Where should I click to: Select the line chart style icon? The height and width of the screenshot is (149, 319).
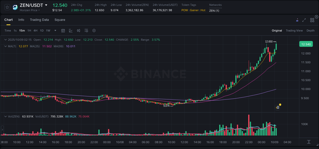click(70, 31)
